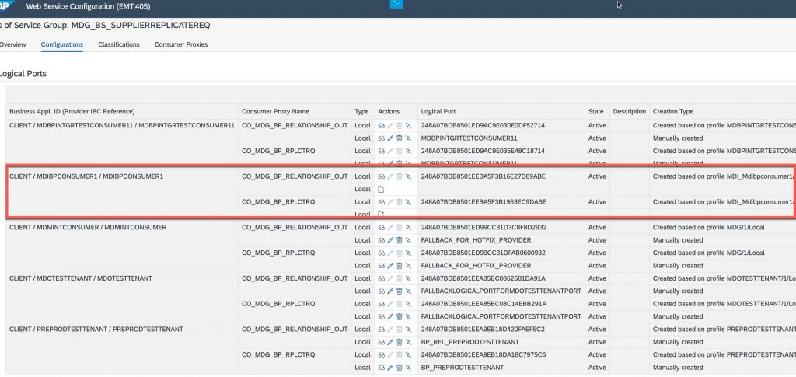Screen dimensions: 796x377
Task: Go to the Consumer Proxies tab
Action: (x=181, y=44)
